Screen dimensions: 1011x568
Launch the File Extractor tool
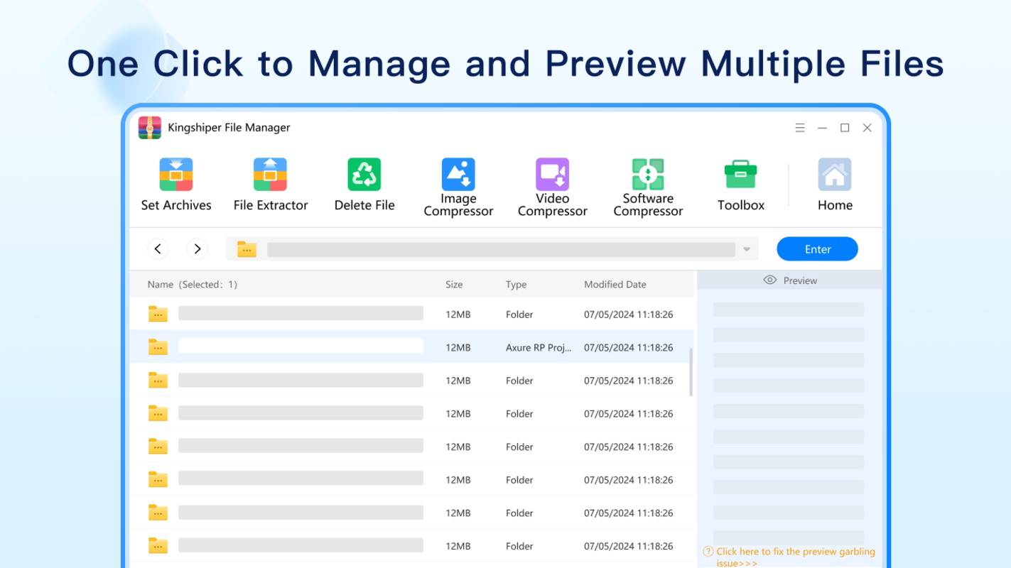pos(271,185)
